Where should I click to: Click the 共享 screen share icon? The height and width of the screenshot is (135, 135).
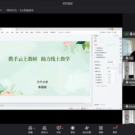(59, 128)
